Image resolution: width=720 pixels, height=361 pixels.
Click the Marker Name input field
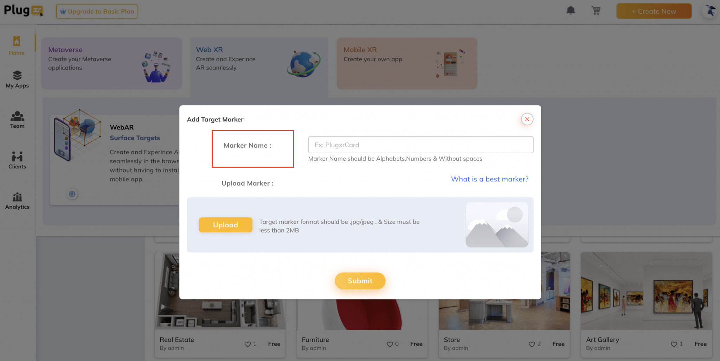pos(420,145)
